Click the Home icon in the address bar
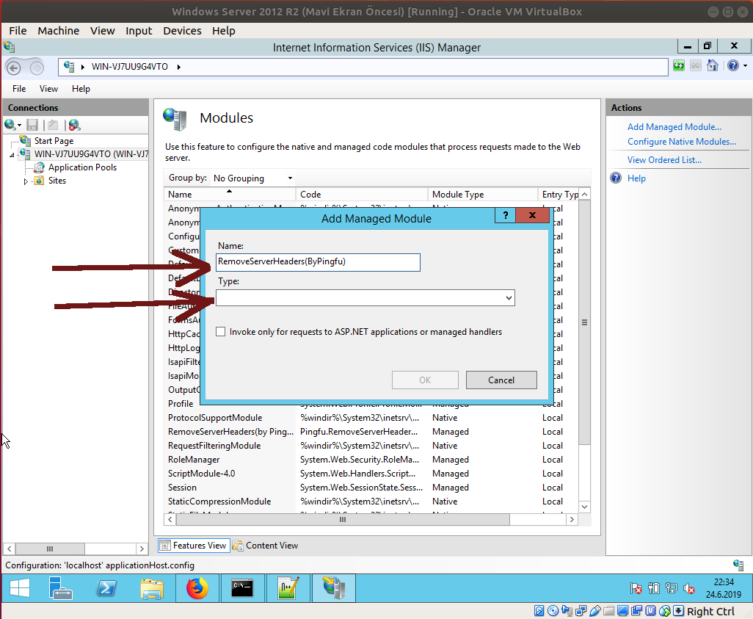The width and height of the screenshot is (753, 619). [x=713, y=66]
